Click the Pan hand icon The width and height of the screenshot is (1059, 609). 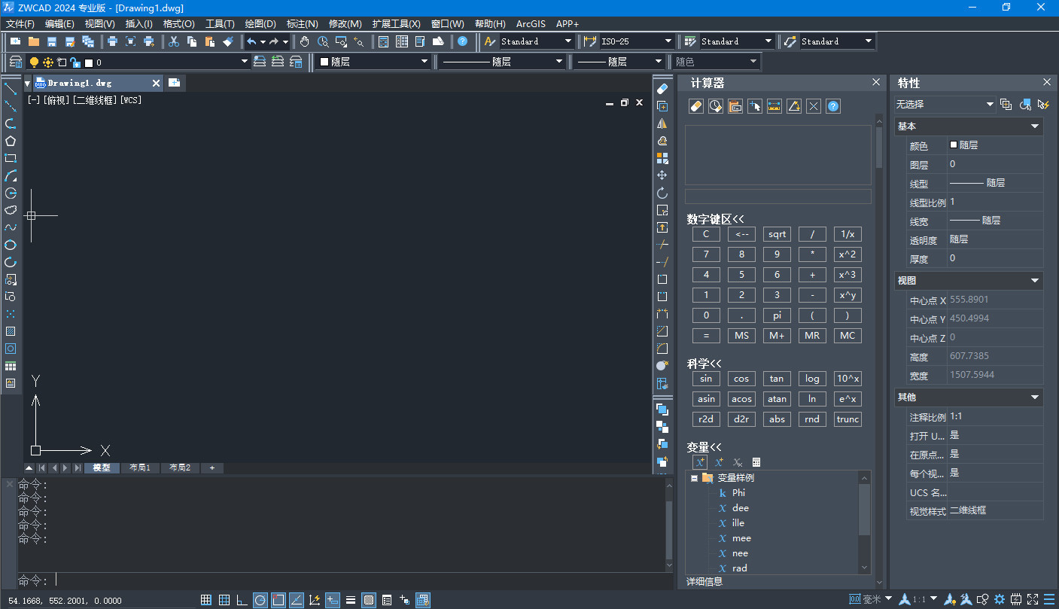305,41
